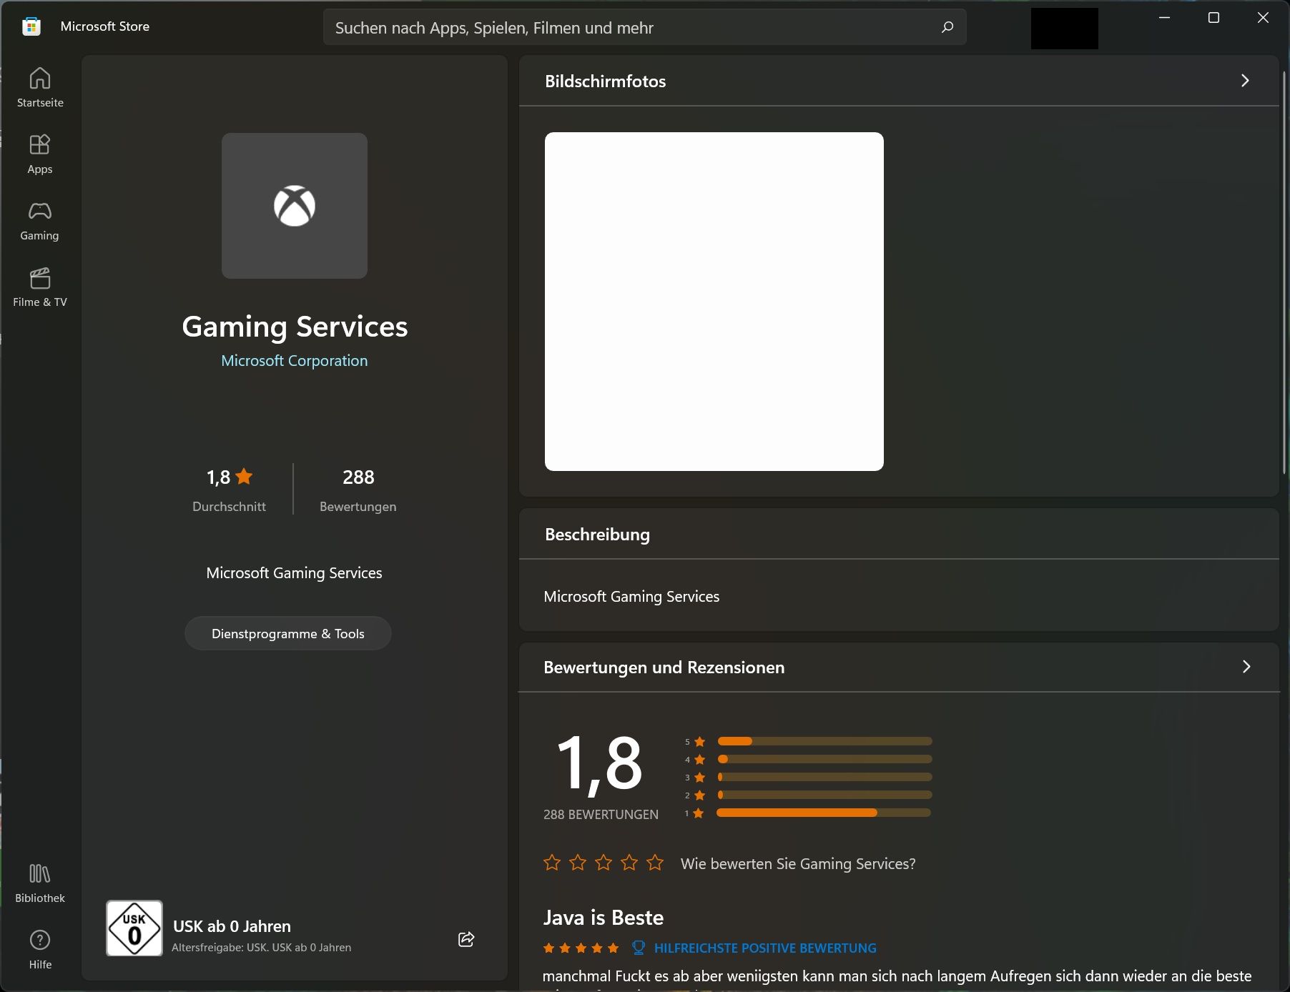Open Filme & TV section

(40, 287)
